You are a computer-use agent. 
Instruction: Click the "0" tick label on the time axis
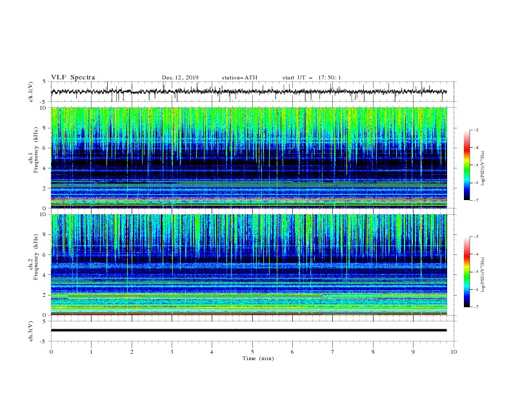[51, 352]
